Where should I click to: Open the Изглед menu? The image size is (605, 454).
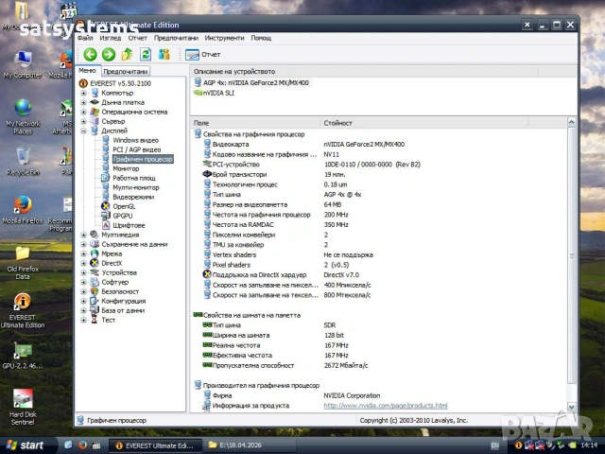(111, 38)
